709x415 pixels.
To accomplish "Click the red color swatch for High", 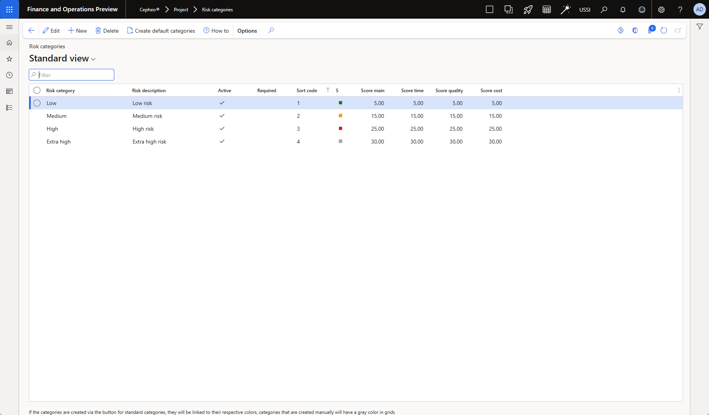I will click(341, 129).
